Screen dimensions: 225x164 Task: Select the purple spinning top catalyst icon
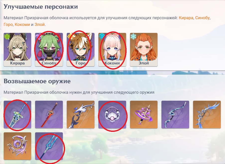[x=144, y=114]
